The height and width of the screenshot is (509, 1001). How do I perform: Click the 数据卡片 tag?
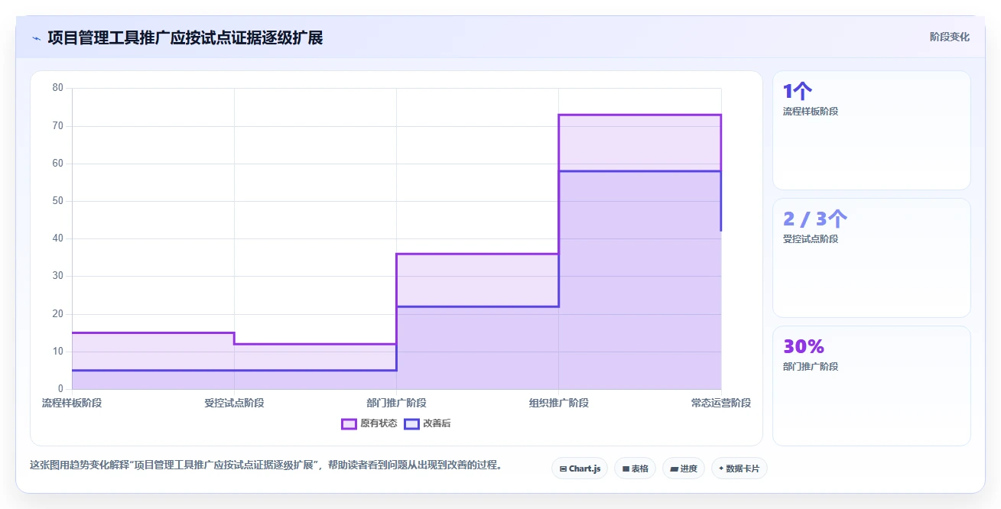point(739,468)
